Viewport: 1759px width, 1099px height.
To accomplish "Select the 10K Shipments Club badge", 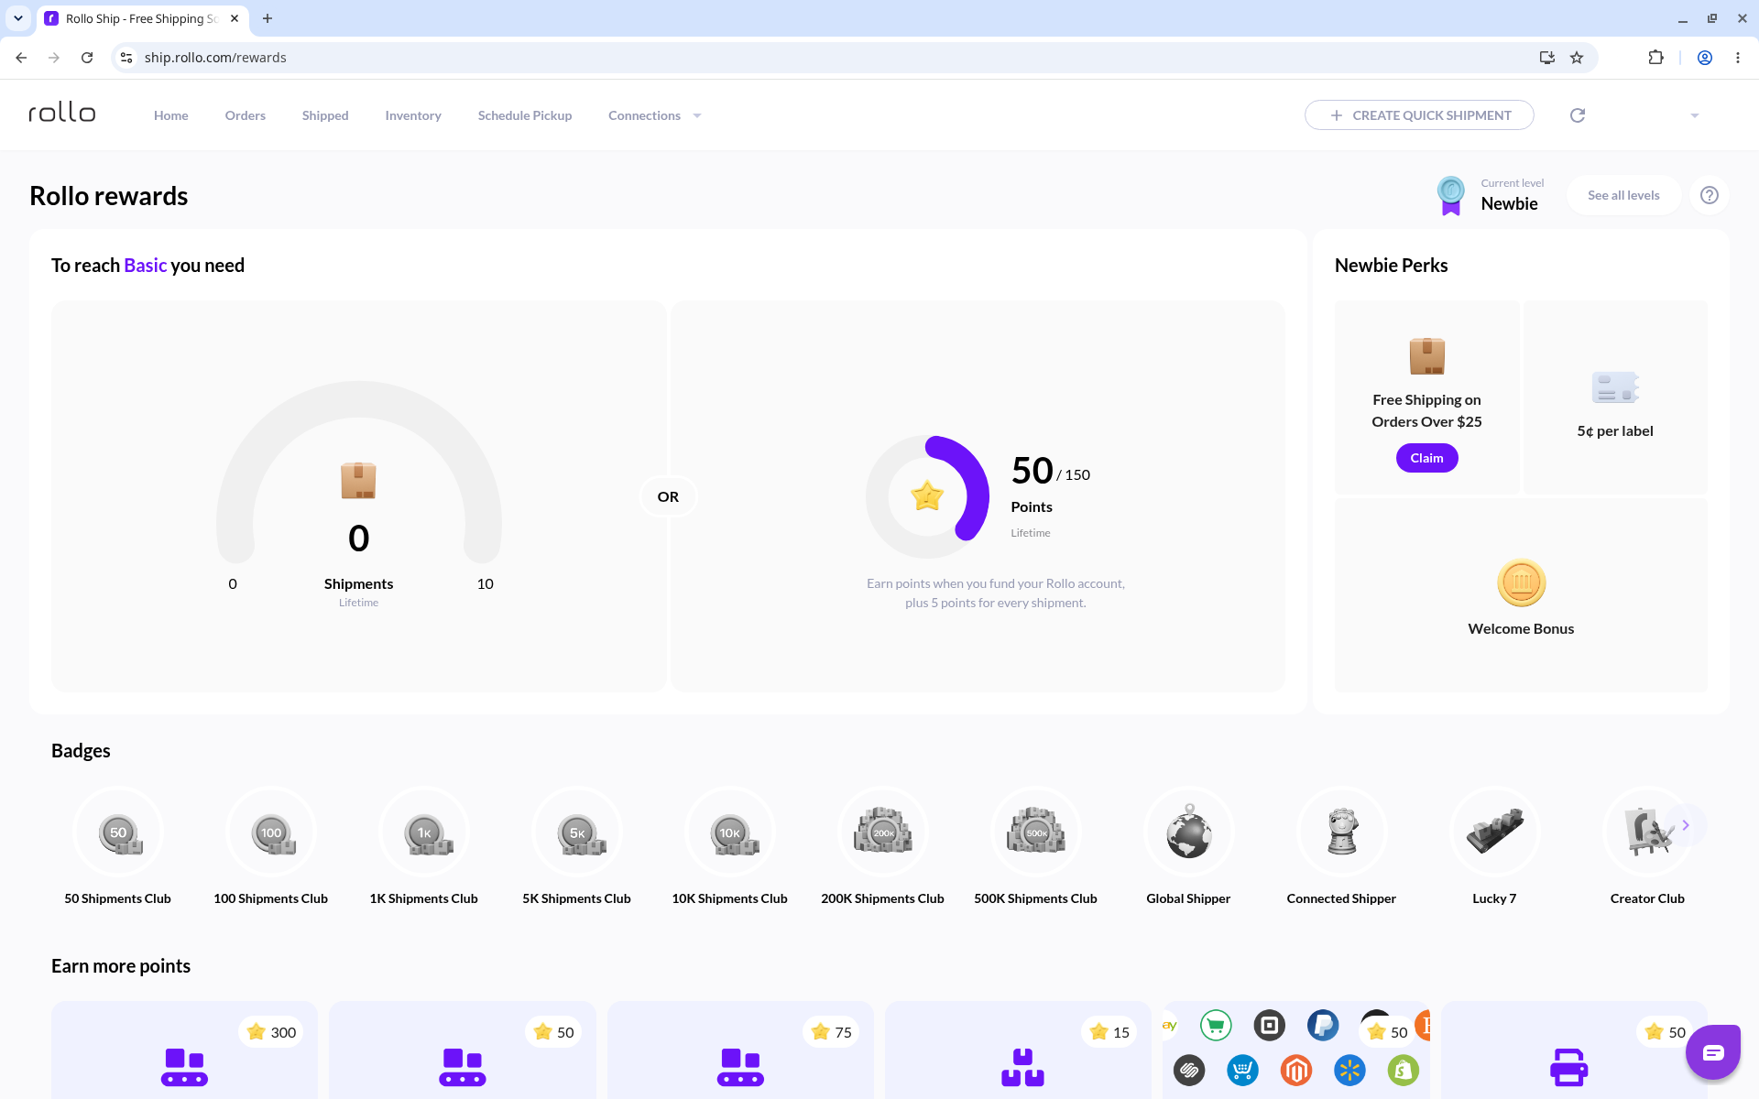I will coord(730,832).
